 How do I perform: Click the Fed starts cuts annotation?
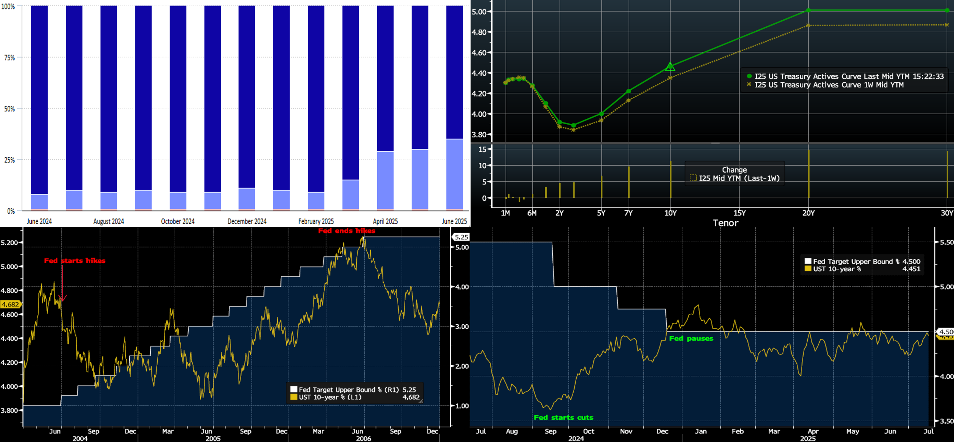tap(563, 417)
